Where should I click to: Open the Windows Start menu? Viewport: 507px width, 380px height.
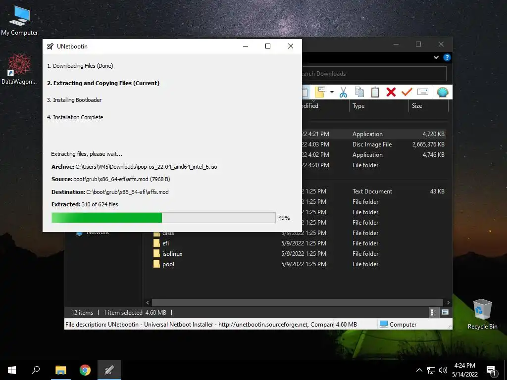click(x=12, y=370)
